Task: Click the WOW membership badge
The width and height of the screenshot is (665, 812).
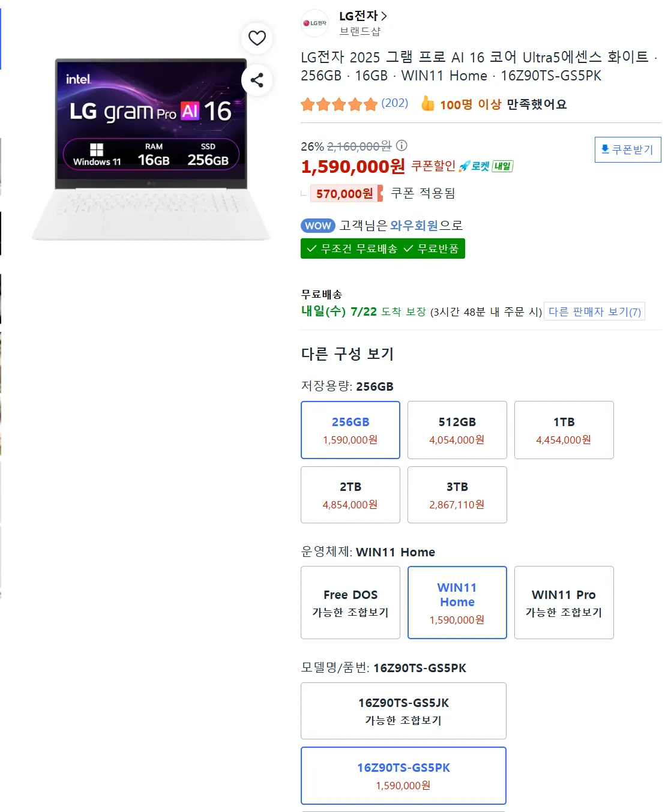Action: tap(318, 226)
